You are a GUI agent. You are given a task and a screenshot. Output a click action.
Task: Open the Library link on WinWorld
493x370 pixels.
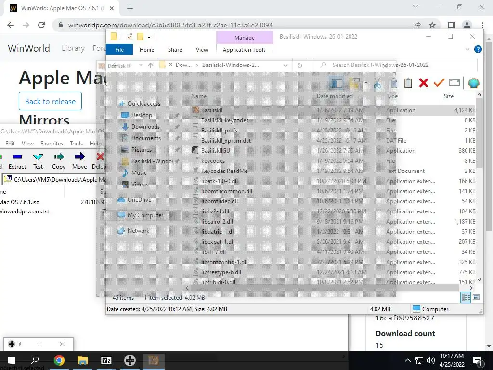click(x=73, y=48)
